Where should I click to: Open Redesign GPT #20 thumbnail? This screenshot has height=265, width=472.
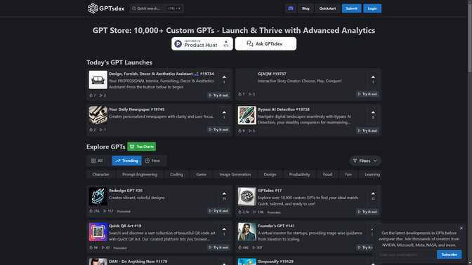(98, 196)
